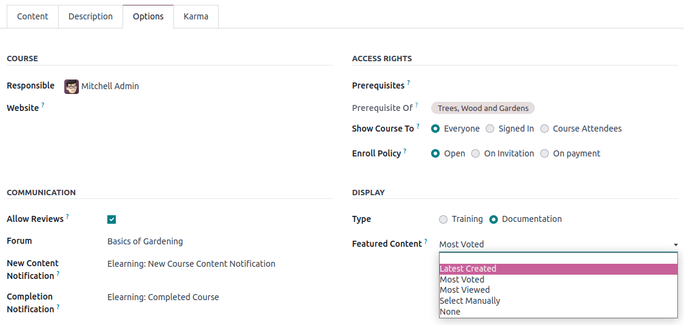Click help icon next to Prerequisites
This screenshot has height=325, width=684.
(x=408, y=82)
